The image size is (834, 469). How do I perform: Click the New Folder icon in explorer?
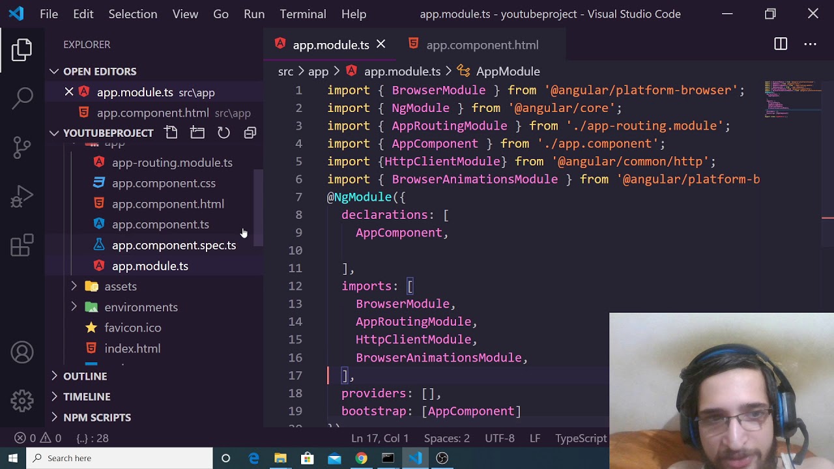click(197, 133)
